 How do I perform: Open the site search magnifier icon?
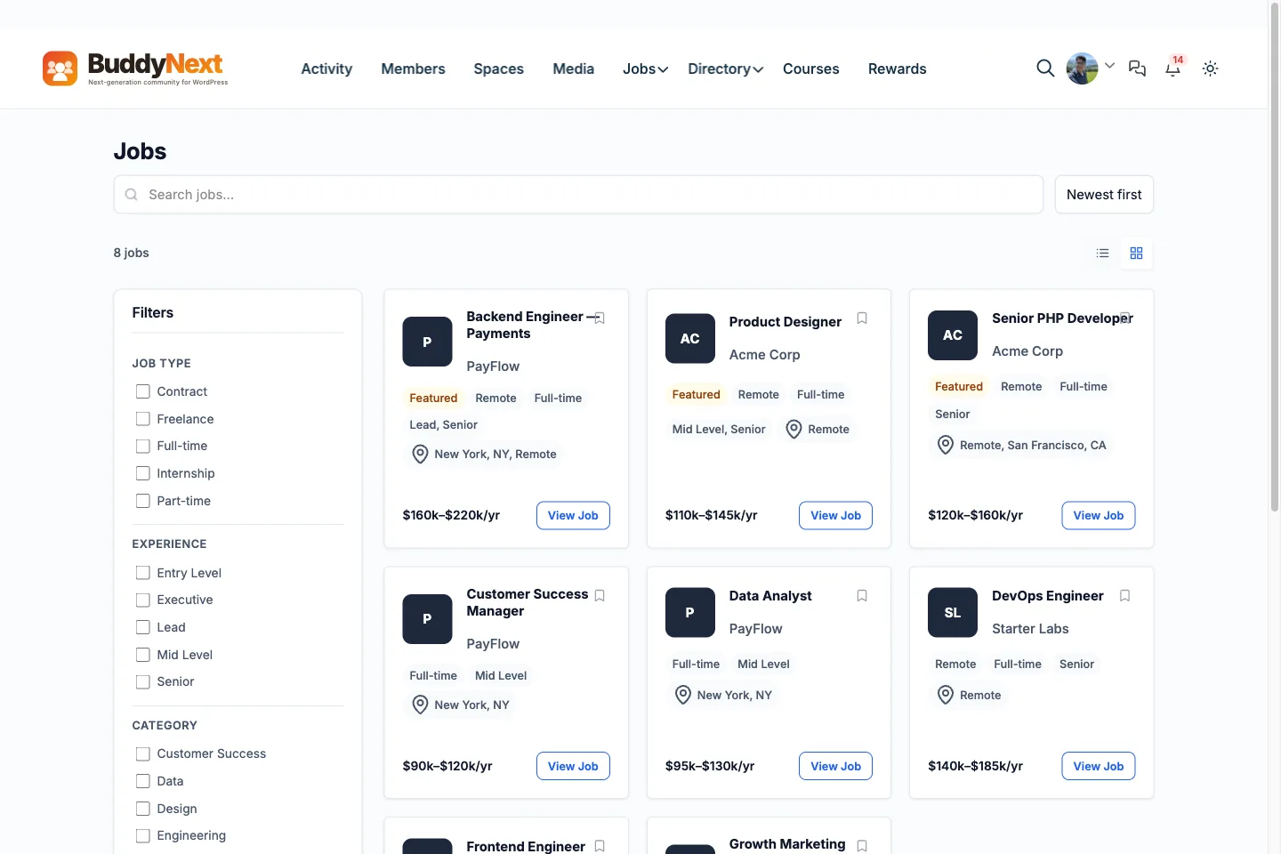1045,68
